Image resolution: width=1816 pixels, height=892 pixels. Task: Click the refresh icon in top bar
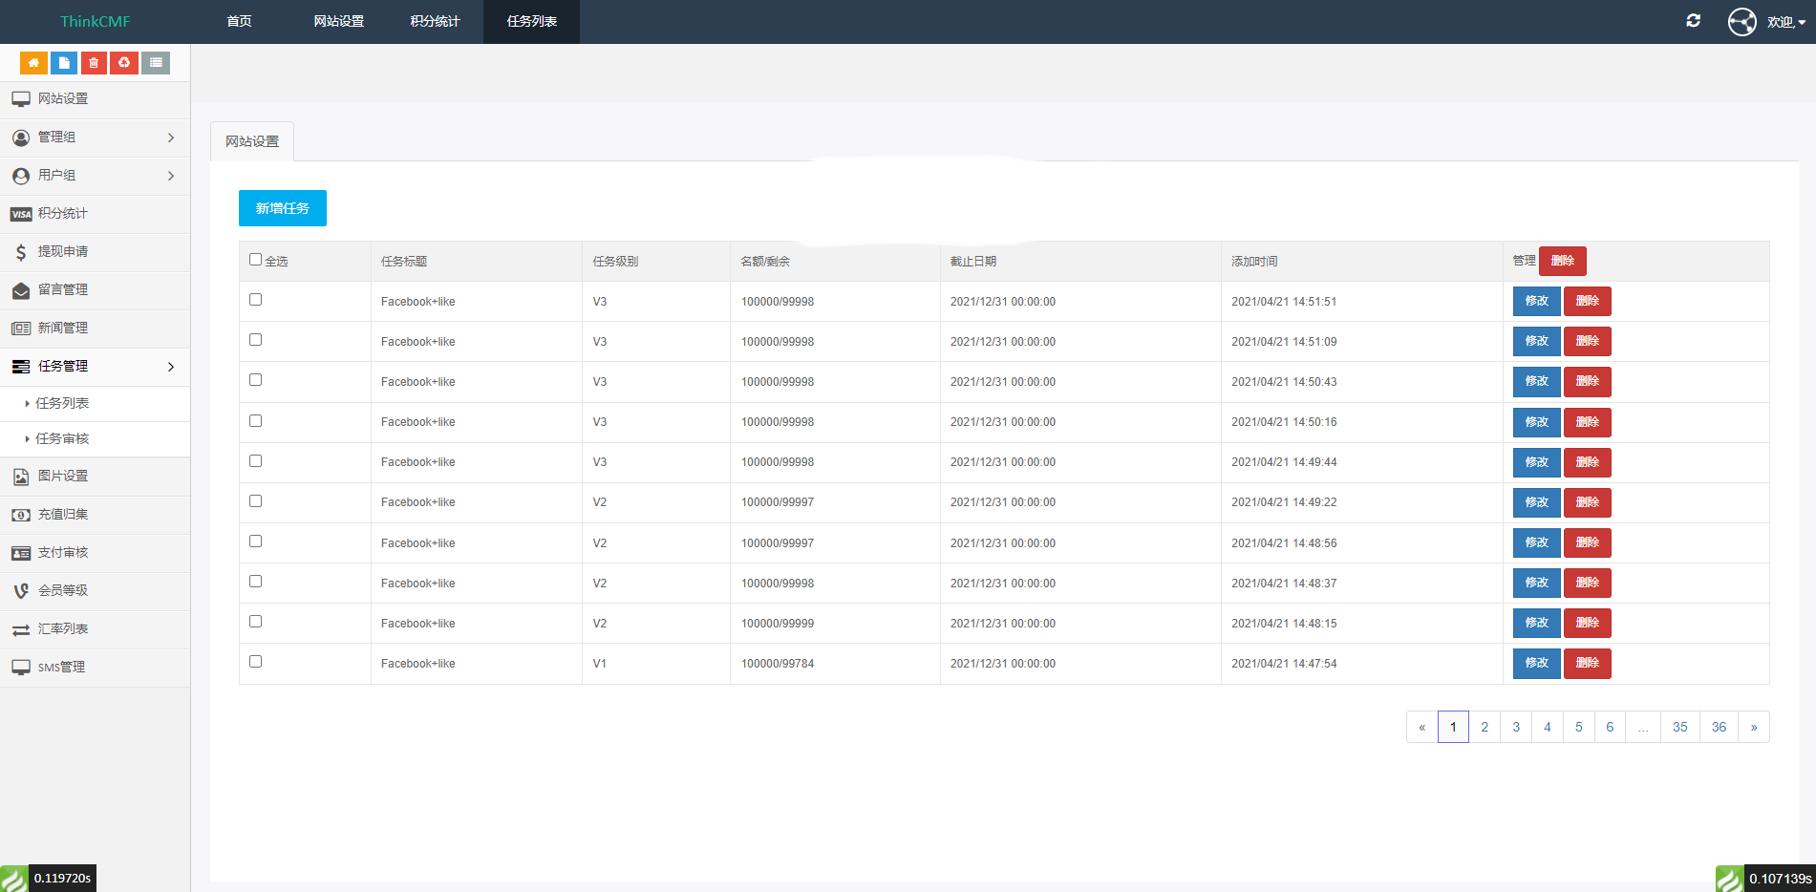point(1693,21)
